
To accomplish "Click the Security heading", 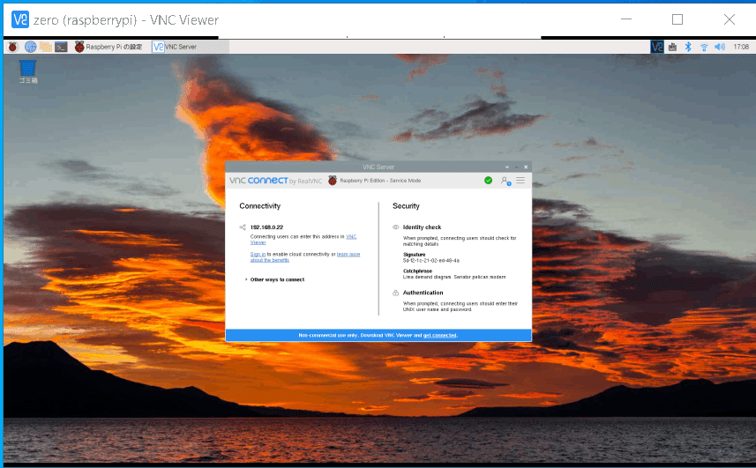I will tap(406, 206).
